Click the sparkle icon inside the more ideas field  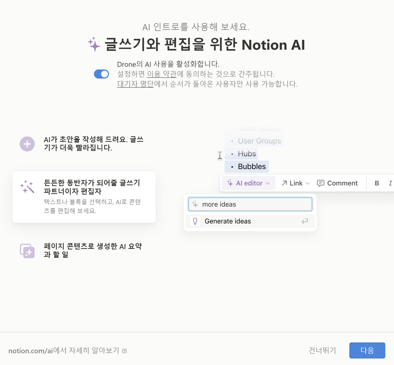coord(195,204)
